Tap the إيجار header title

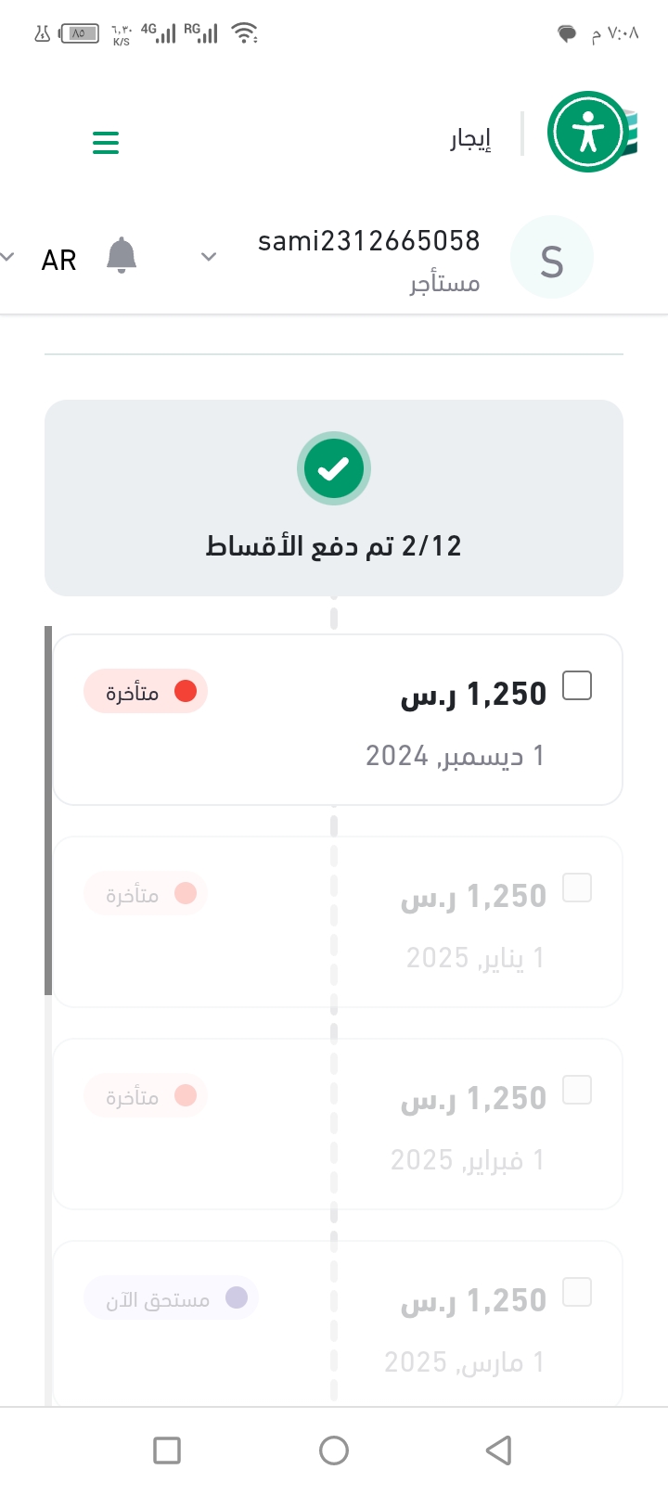(470, 139)
